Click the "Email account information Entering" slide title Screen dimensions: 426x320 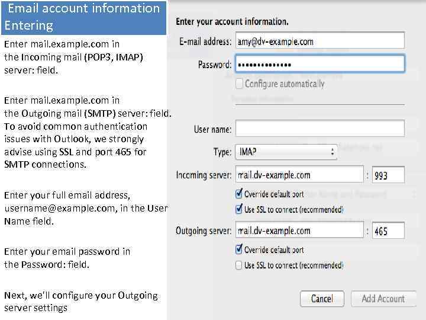click(83, 17)
